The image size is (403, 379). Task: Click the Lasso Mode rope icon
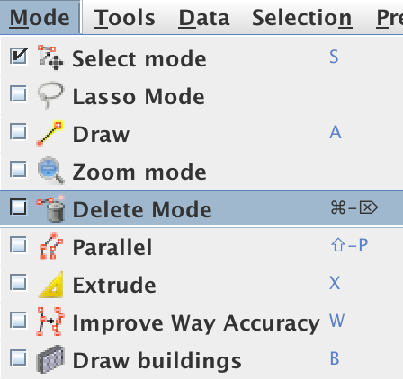50,94
